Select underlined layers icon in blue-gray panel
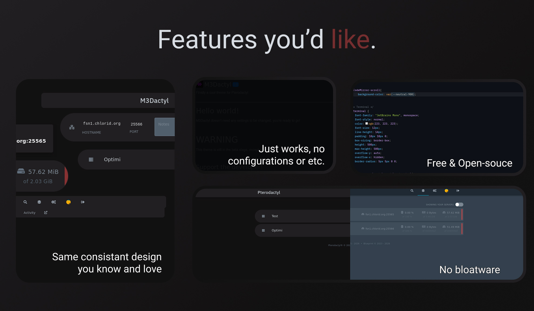This screenshot has height=311, width=534. [x=423, y=191]
